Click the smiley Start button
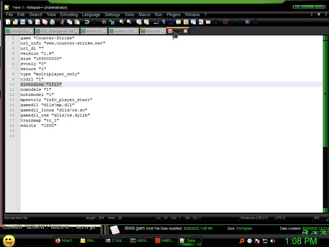 [x=9, y=241]
